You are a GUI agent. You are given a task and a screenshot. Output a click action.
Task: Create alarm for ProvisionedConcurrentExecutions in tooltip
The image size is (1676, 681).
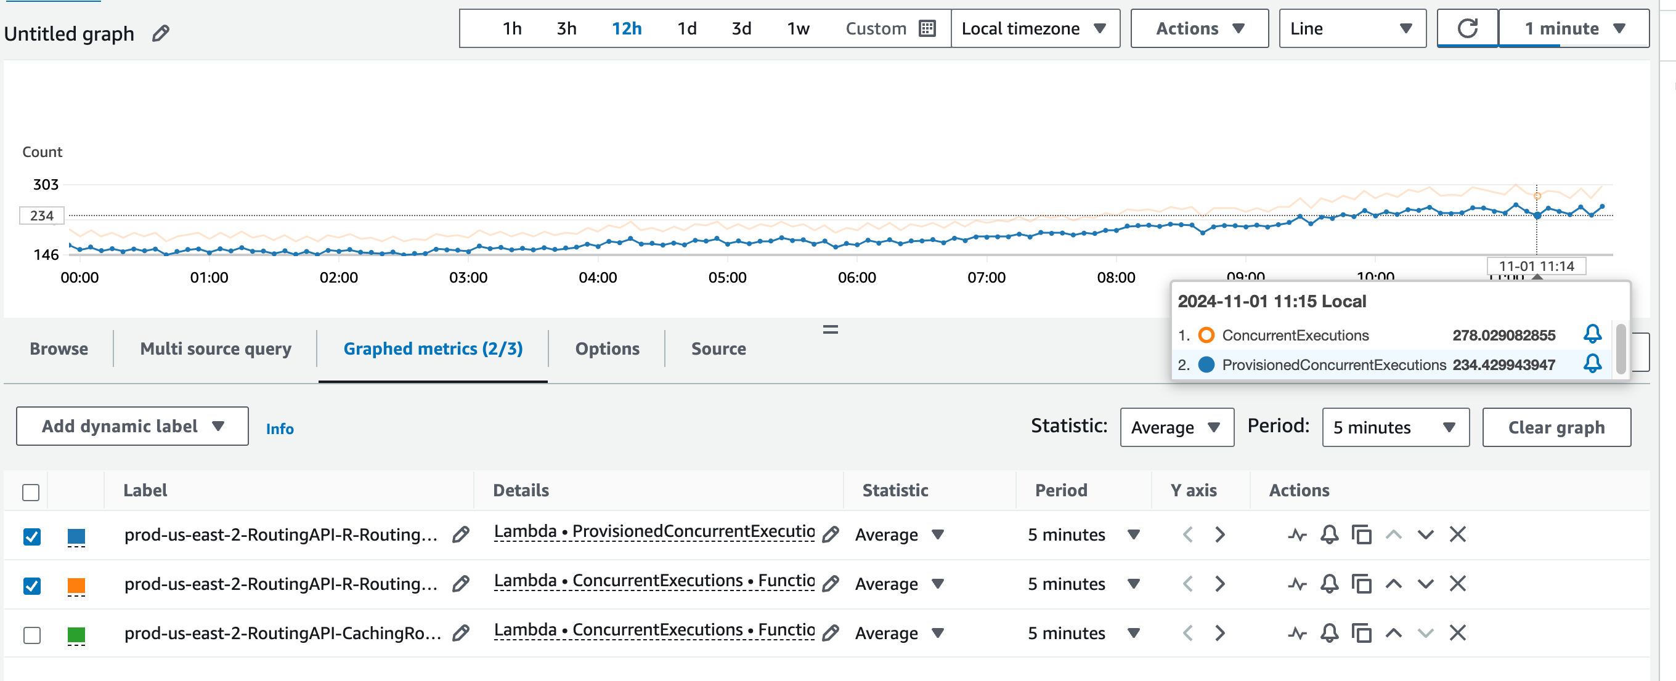(x=1592, y=364)
